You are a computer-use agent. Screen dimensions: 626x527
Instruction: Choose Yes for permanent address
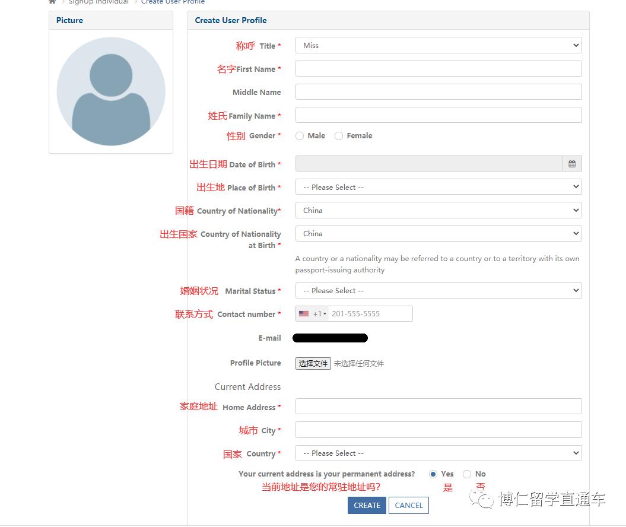tap(433, 474)
